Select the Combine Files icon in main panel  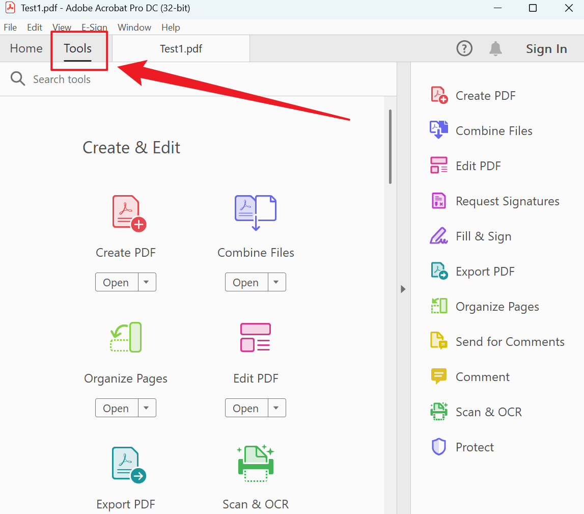pos(256,212)
